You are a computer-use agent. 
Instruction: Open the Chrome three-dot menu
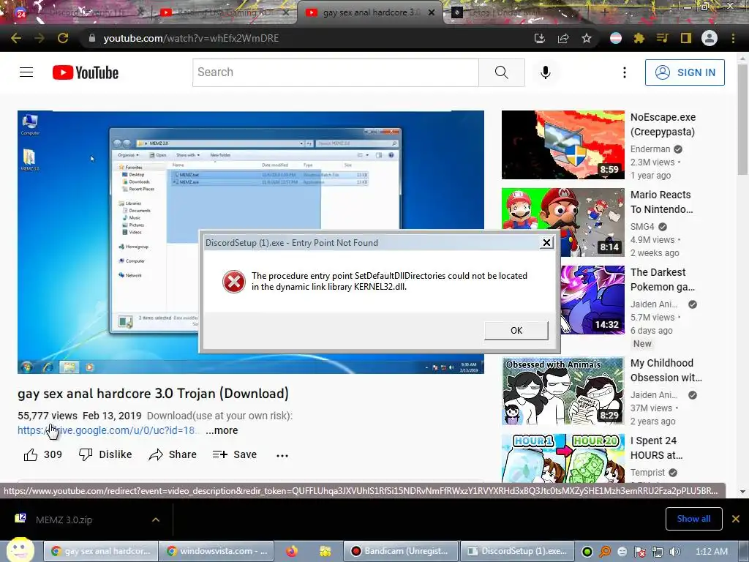733,38
